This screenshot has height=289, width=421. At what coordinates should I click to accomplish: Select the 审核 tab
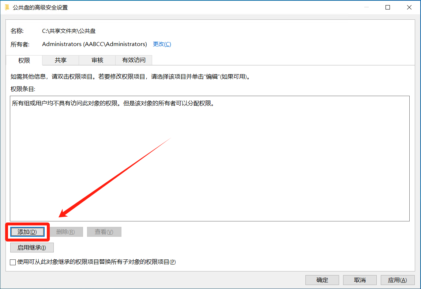point(97,60)
